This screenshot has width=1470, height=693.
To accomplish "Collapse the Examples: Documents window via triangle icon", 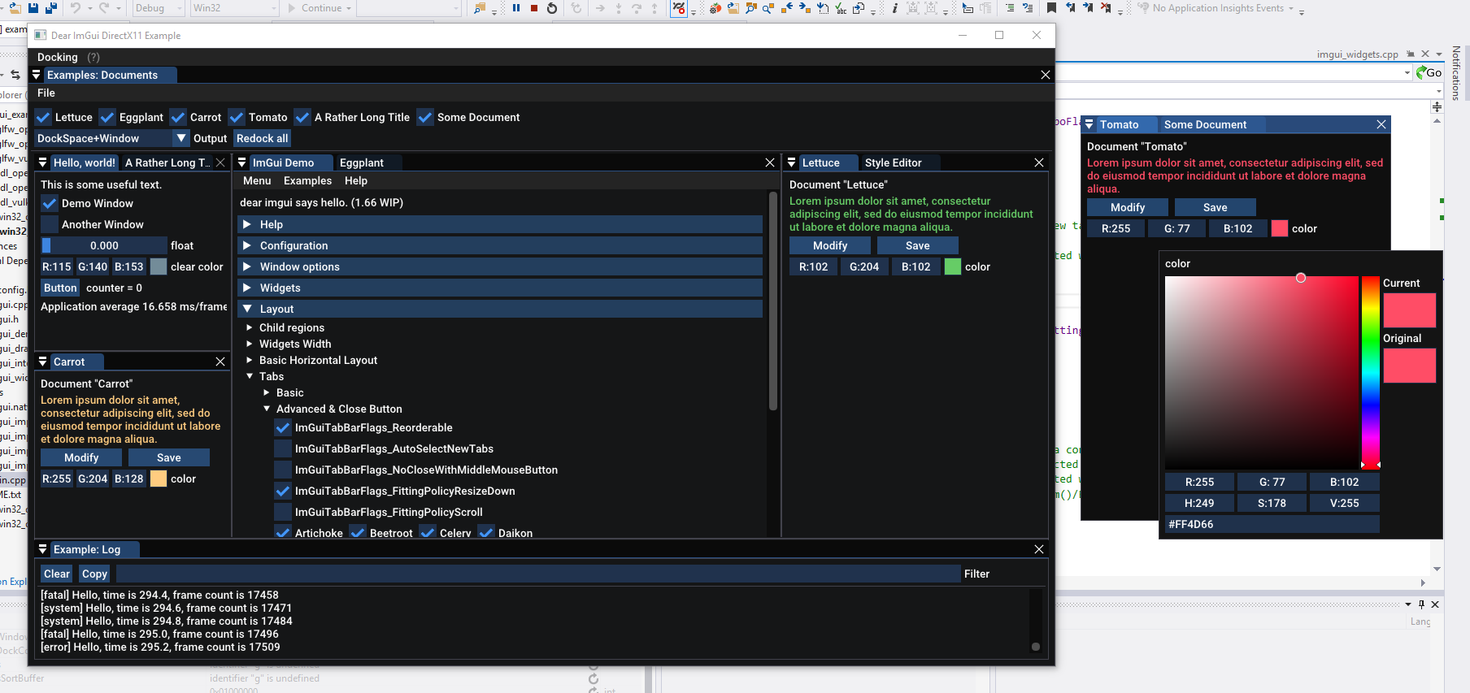I will [37, 75].
